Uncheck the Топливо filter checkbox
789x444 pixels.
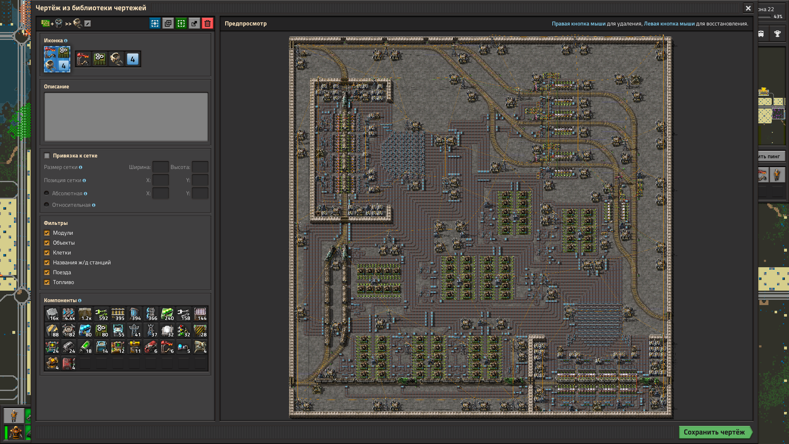[x=47, y=282]
